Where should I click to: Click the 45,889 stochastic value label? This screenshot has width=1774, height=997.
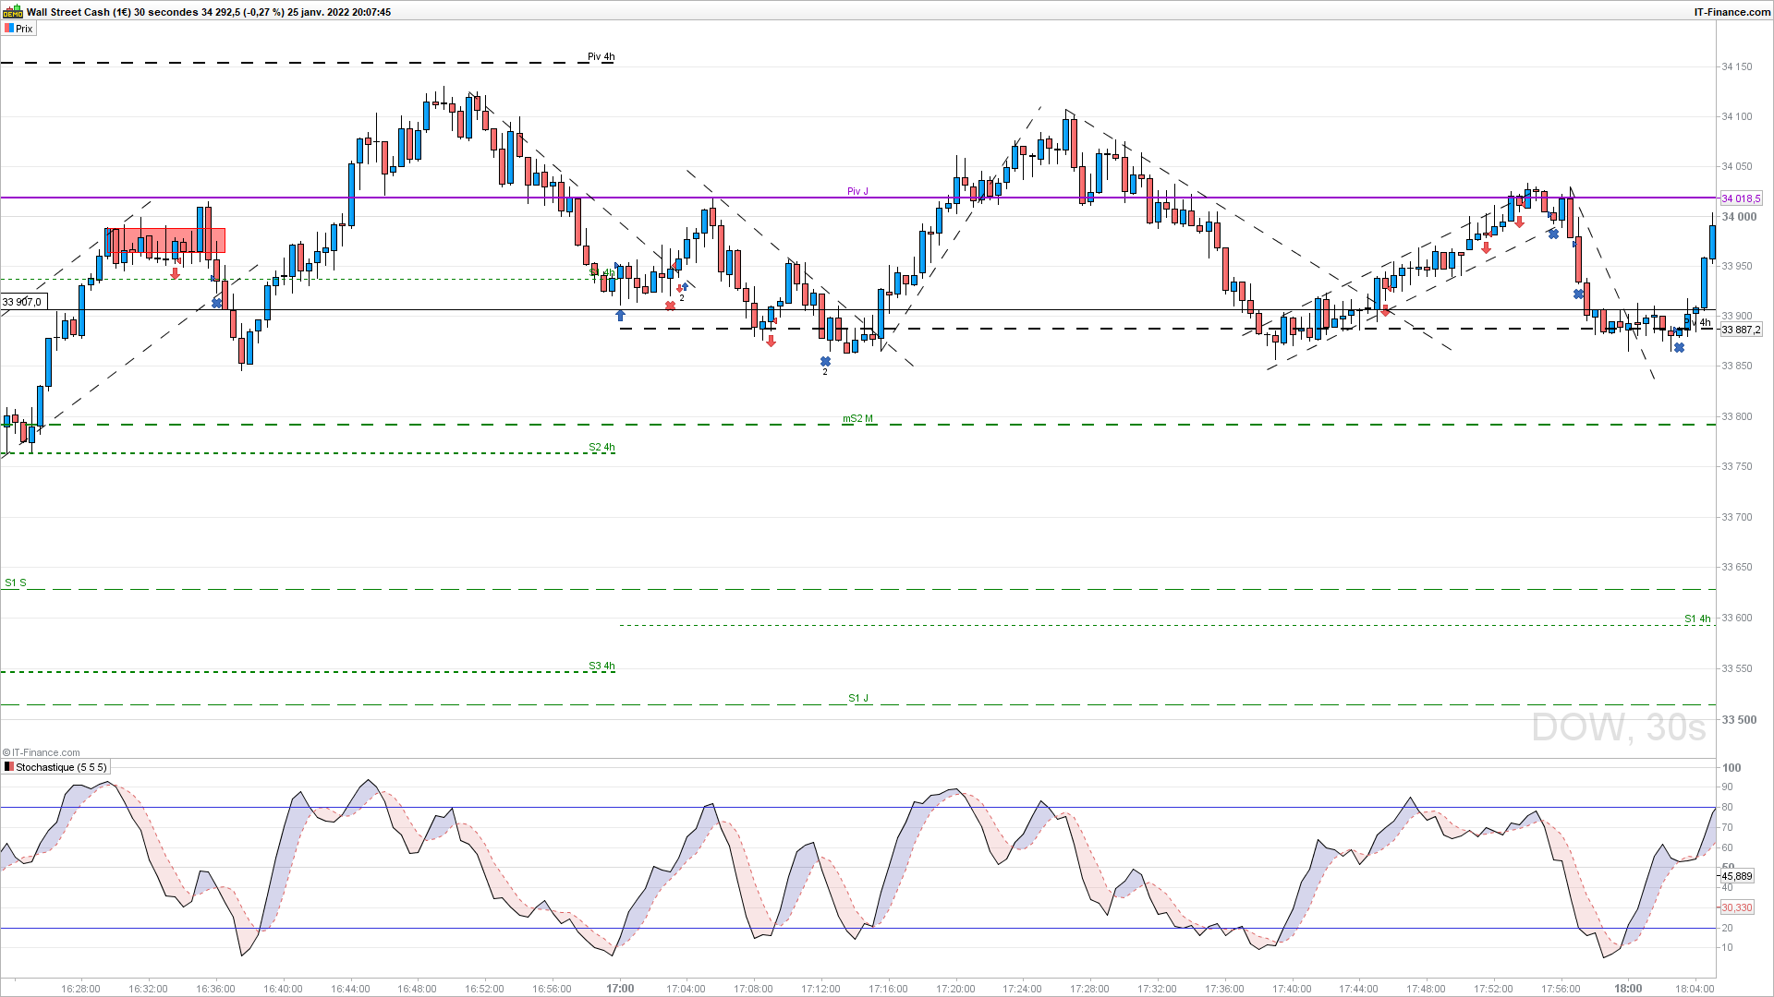pyautogui.click(x=1736, y=876)
